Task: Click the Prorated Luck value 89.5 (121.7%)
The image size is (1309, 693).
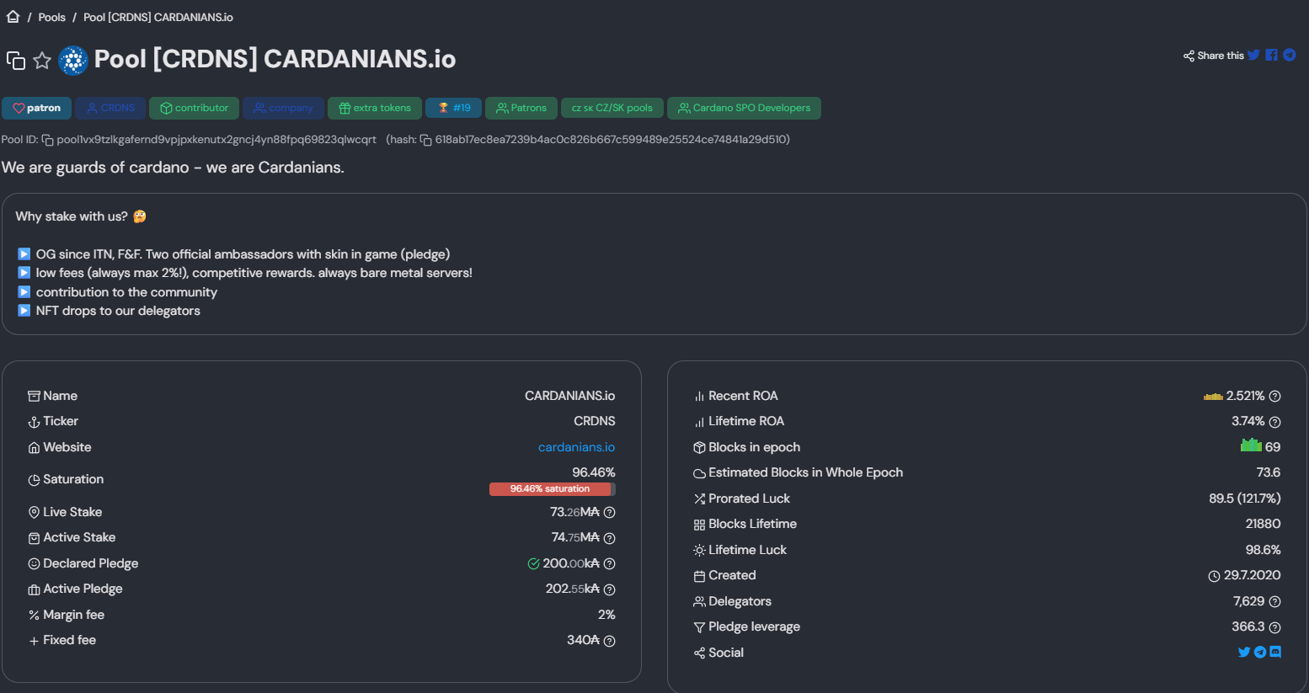Action: point(1245,498)
